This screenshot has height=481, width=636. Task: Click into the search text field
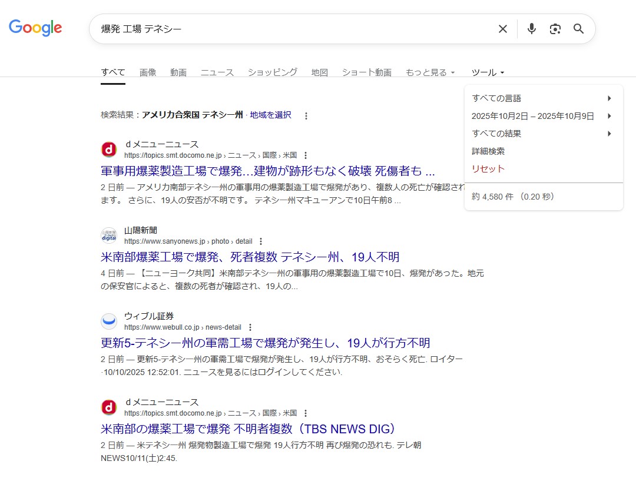(294, 29)
